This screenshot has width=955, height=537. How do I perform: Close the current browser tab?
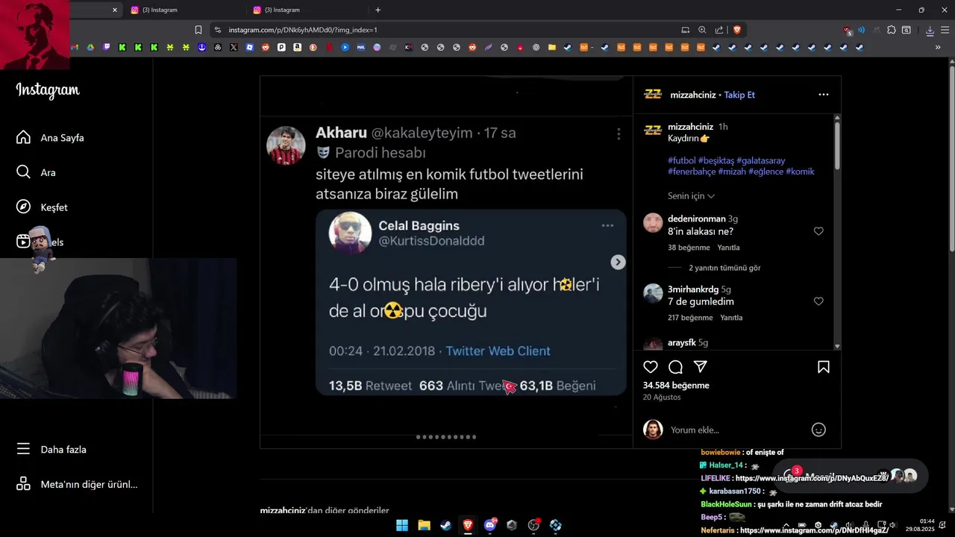[x=114, y=10]
